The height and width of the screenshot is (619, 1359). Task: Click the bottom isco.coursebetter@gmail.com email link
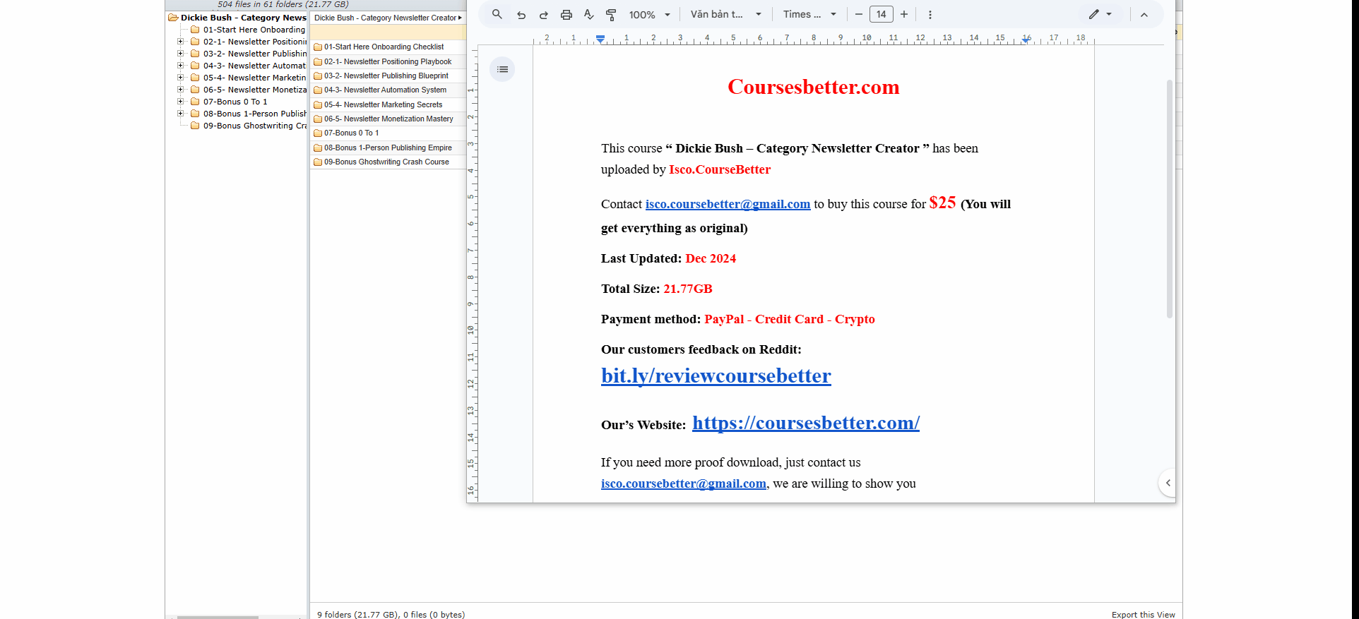(x=684, y=483)
